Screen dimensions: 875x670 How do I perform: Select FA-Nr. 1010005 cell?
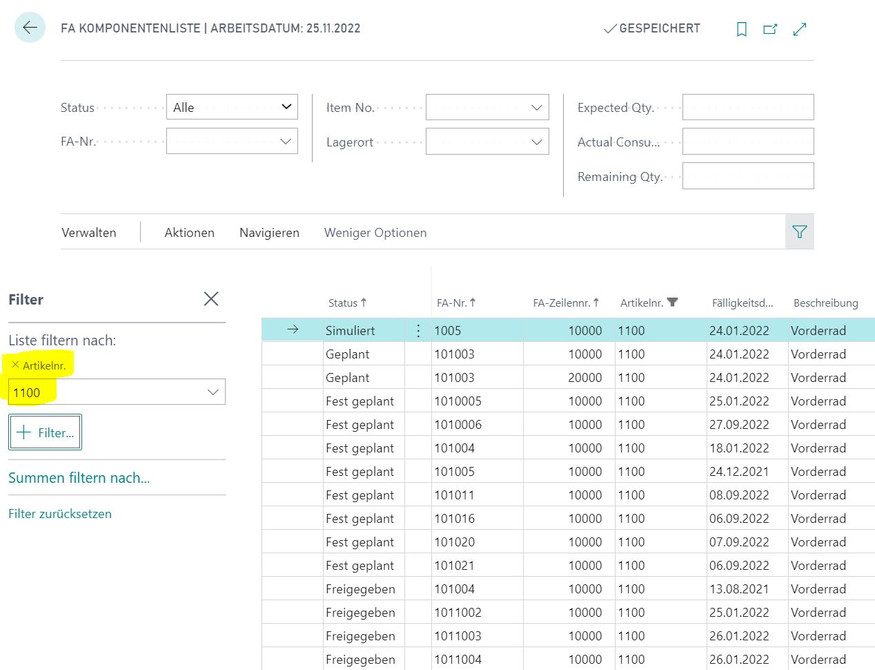pos(477,401)
